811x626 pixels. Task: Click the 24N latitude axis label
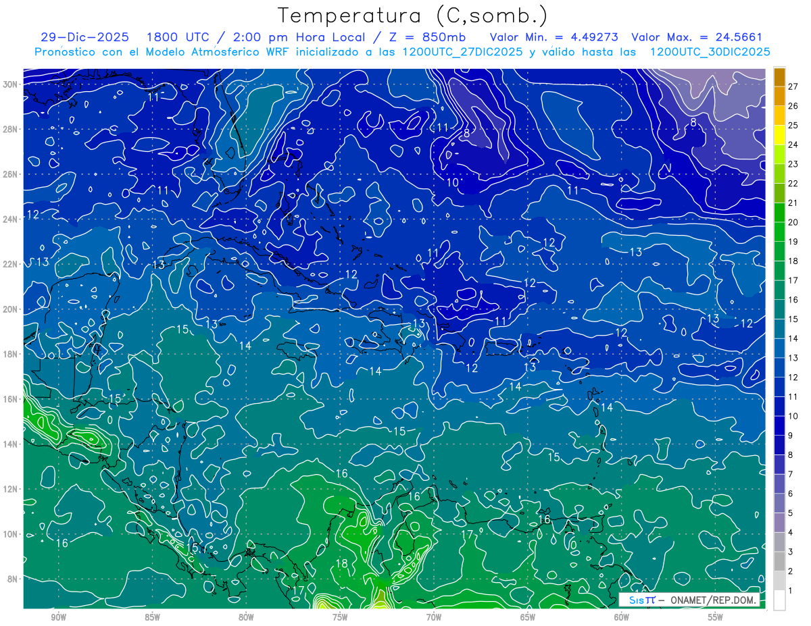[x=11, y=219]
